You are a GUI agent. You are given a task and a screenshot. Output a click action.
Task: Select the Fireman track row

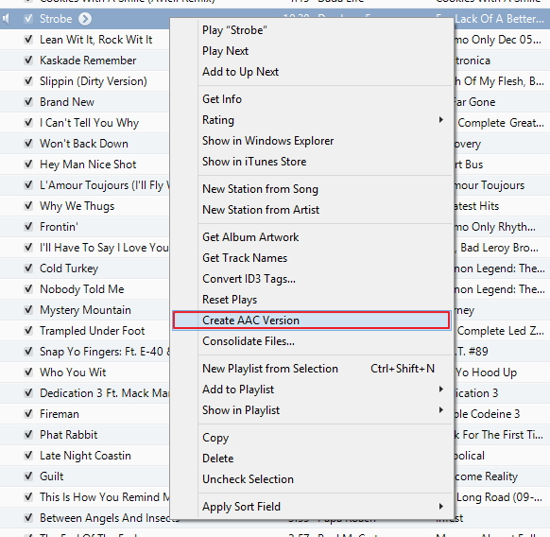85,414
